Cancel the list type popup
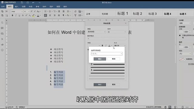 [x=114, y=59]
